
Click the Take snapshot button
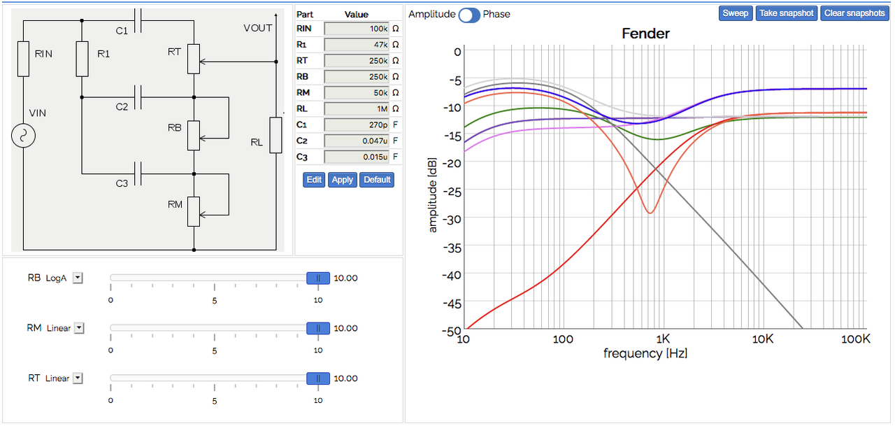[787, 13]
